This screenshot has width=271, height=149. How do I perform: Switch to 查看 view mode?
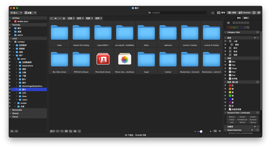tap(232, 13)
